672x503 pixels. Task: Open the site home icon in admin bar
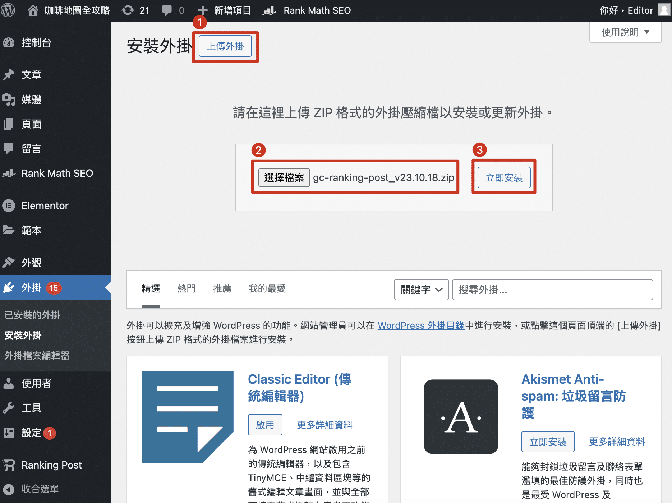point(33,10)
